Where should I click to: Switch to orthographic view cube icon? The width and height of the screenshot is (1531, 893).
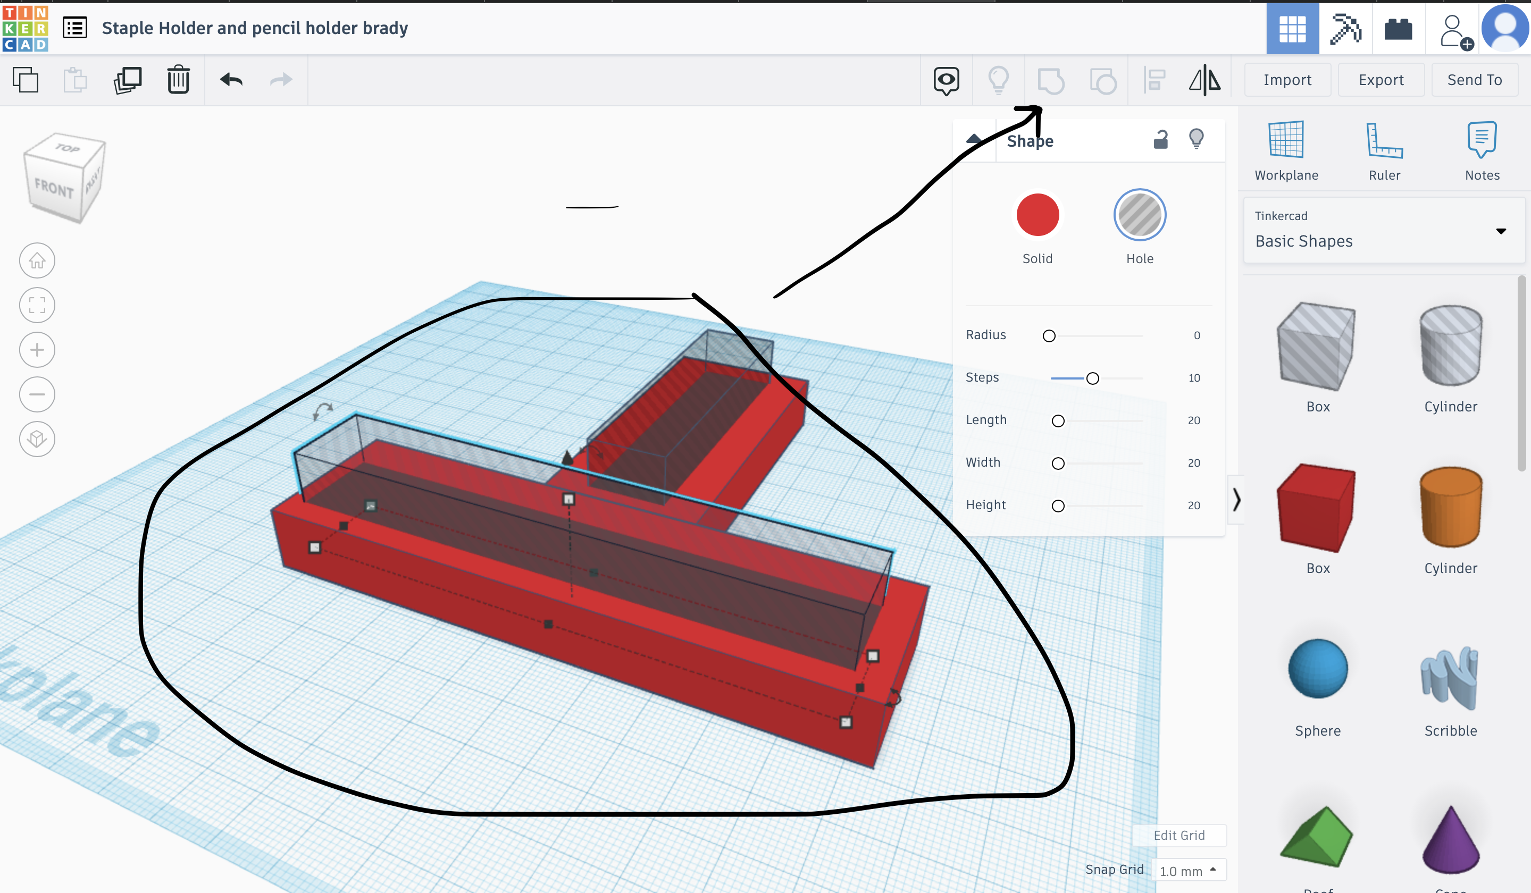pyautogui.click(x=37, y=439)
